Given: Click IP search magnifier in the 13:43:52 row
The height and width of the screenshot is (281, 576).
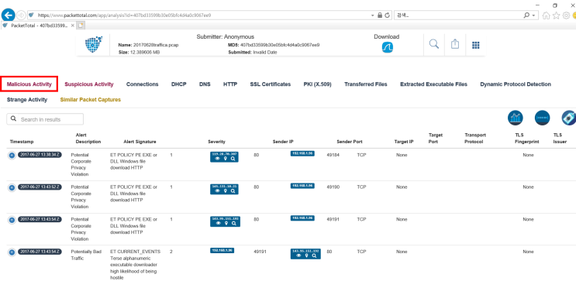Looking at the screenshot, I should 233,190.
